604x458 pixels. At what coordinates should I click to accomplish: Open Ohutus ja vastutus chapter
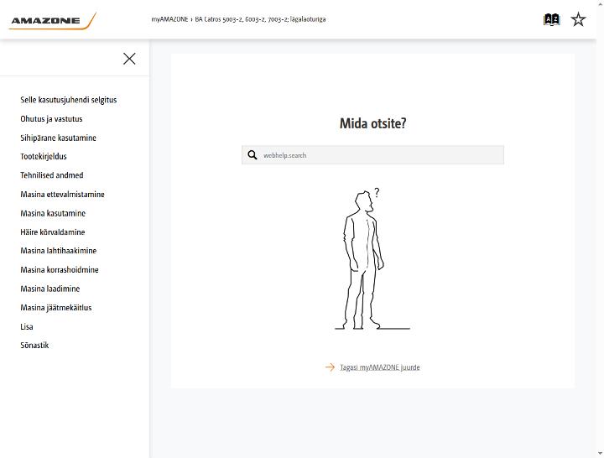point(51,118)
